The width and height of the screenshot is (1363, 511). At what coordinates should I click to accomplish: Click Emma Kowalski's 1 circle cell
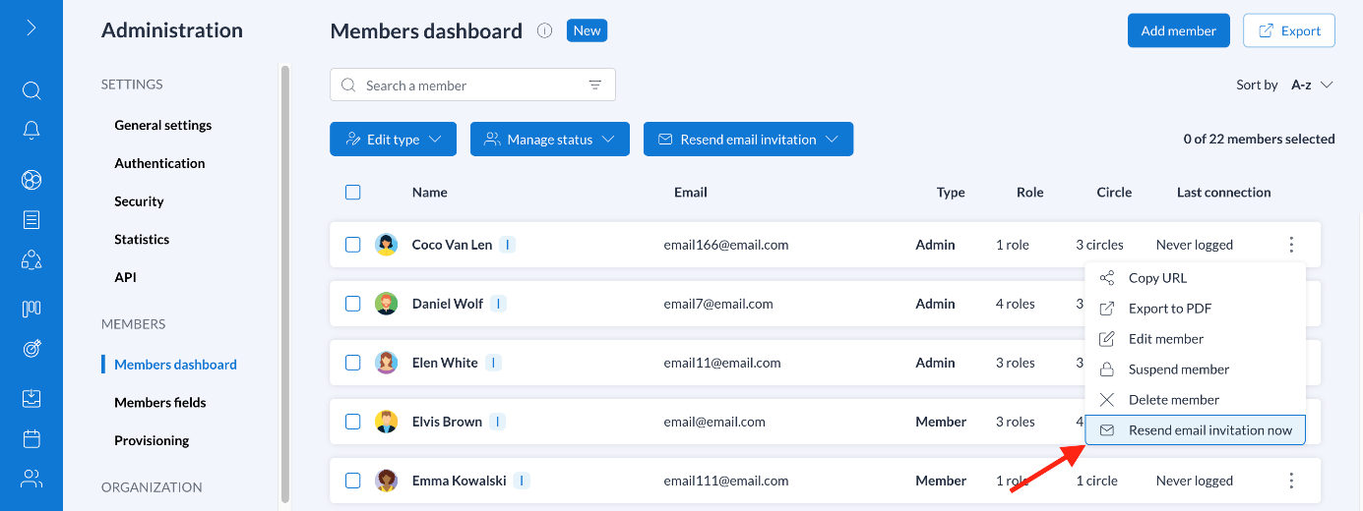click(x=1096, y=481)
